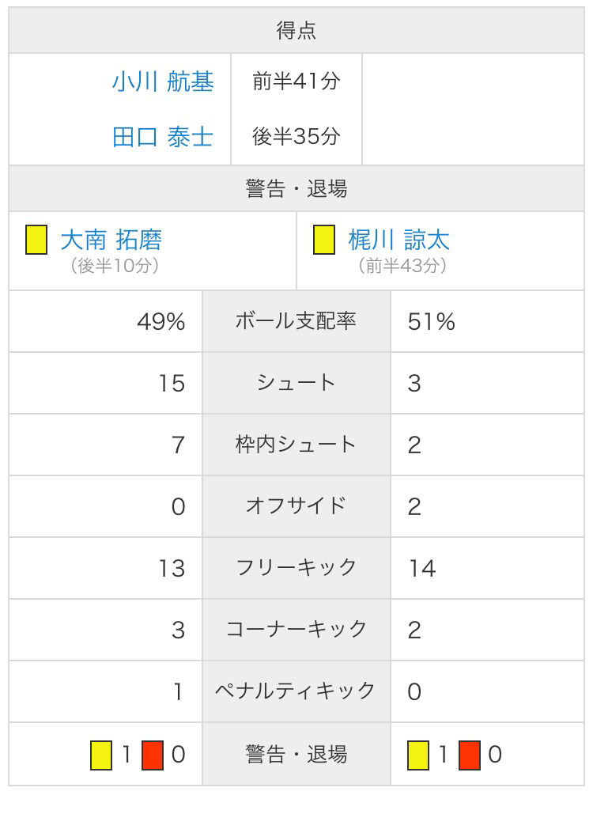Click the 得点 section header
The width and height of the screenshot is (593, 814).
click(x=296, y=31)
